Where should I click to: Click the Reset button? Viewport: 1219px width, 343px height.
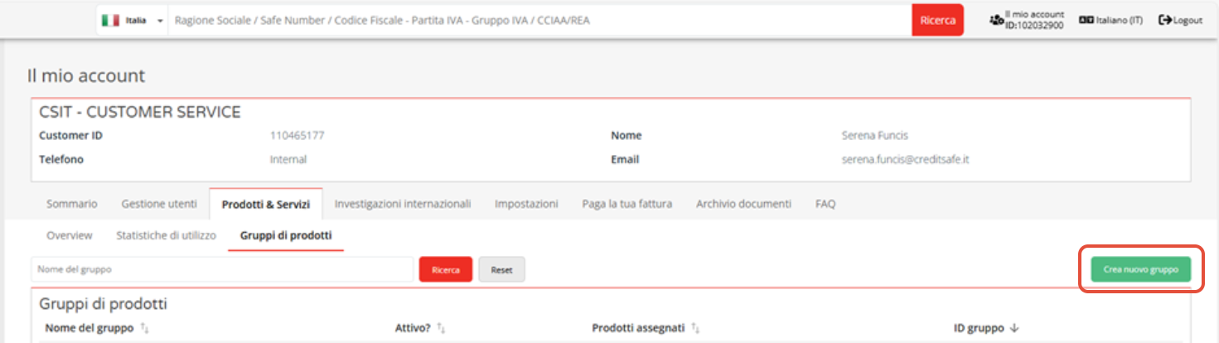tap(501, 270)
